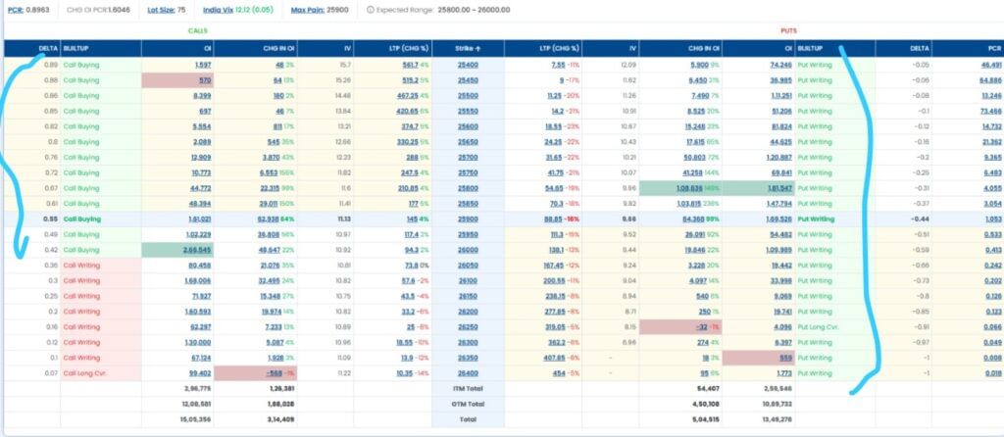Open strike 25900 row link
Viewport: 1004px width, 437px height.
pyautogui.click(x=468, y=219)
